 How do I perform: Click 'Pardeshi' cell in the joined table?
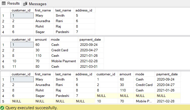pos(64,96)
